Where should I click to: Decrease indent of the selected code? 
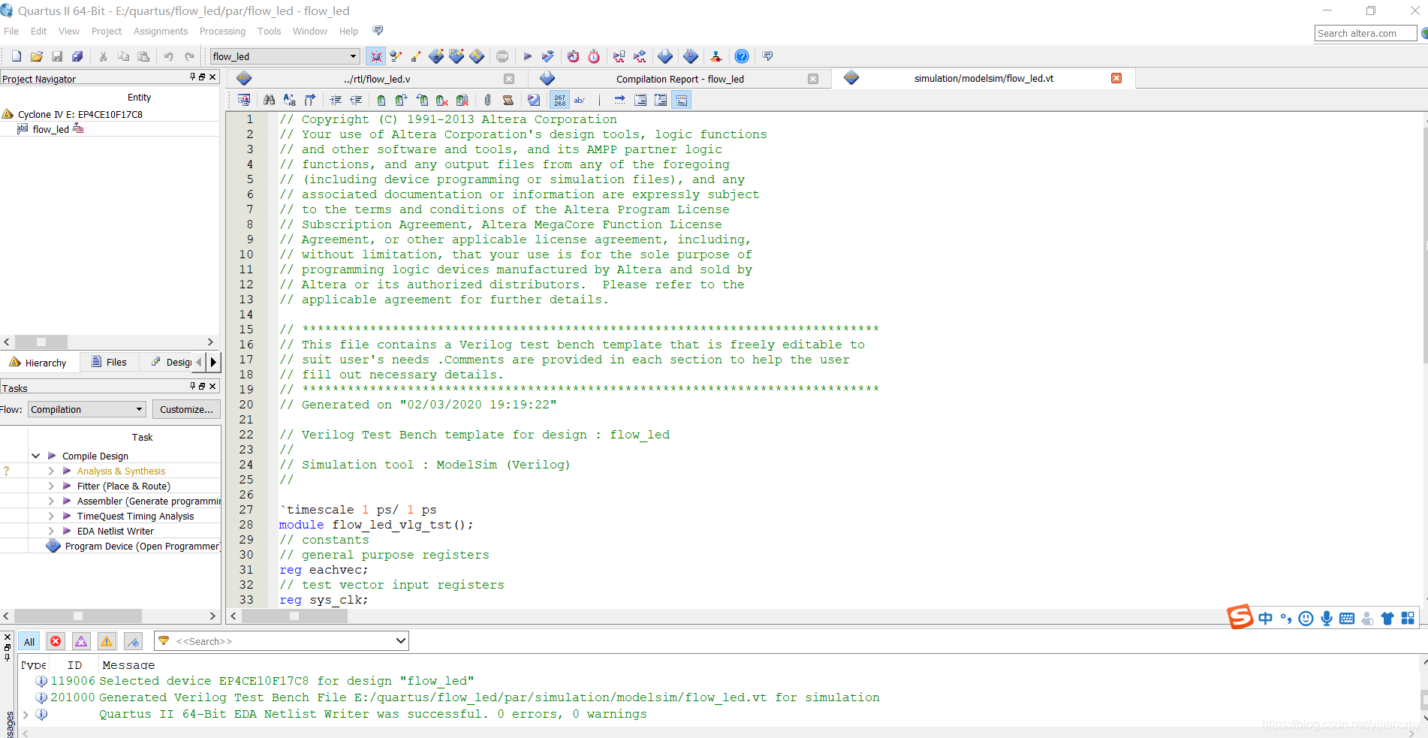[x=356, y=100]
